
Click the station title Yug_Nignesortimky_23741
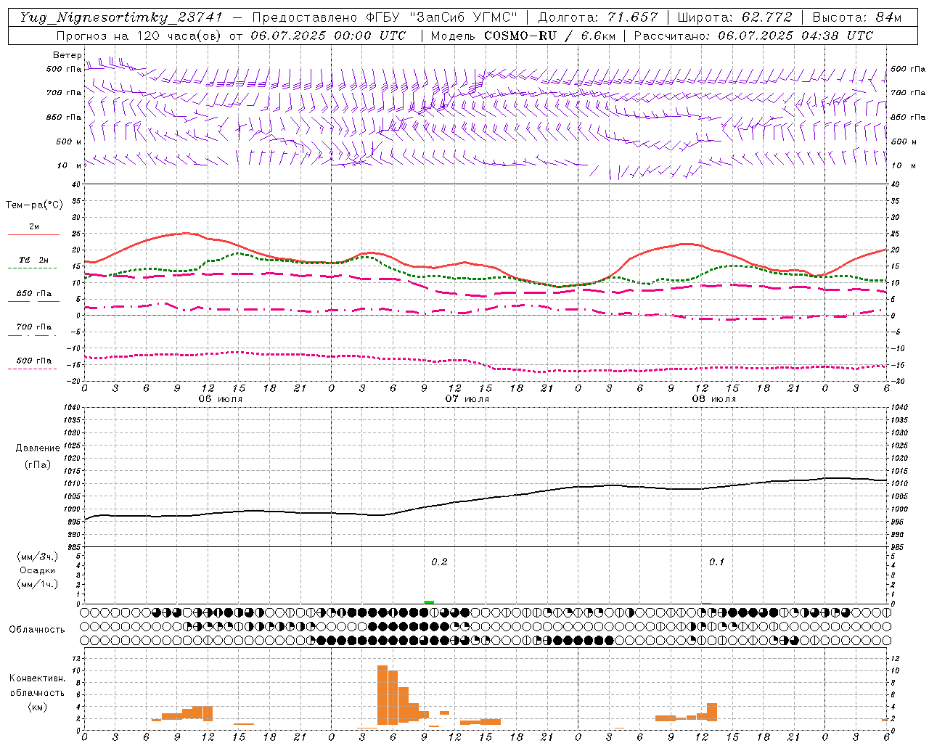point(122,17)
